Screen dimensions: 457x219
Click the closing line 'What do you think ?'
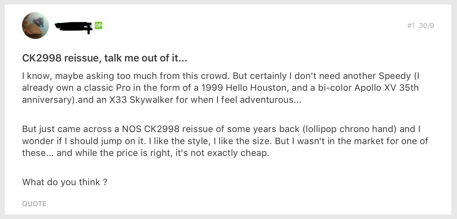(65, 182)
